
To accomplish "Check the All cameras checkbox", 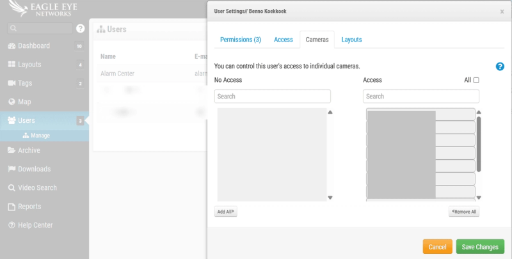I will (476, 80).
